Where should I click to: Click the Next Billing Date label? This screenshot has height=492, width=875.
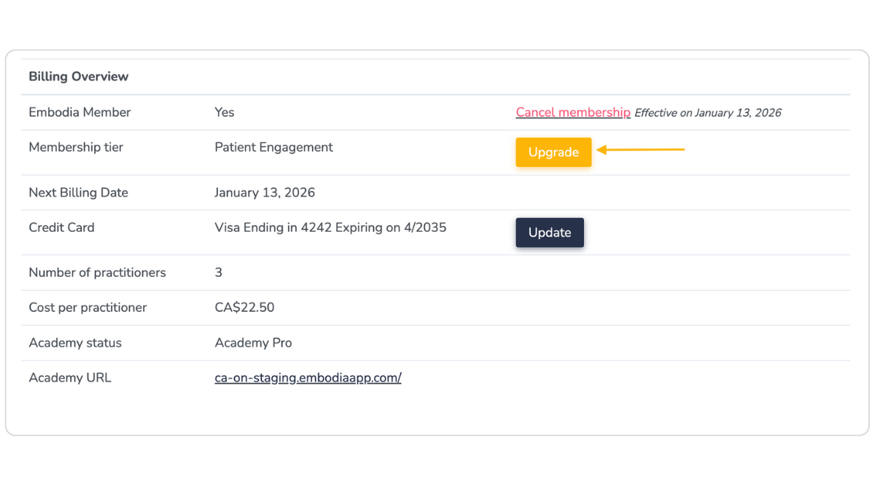[x=78, y=192]
